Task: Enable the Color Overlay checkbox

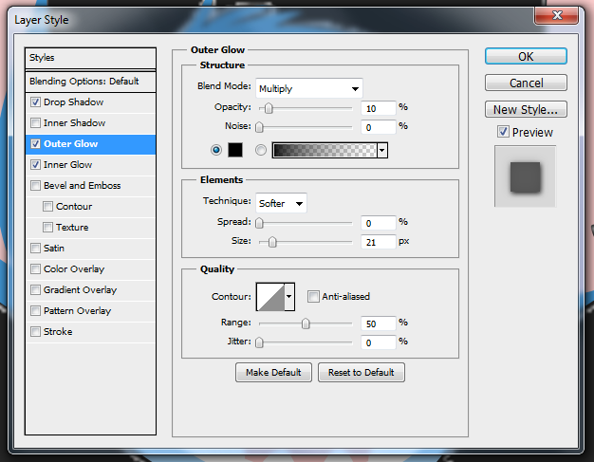Action: click(x=36, y=268)
